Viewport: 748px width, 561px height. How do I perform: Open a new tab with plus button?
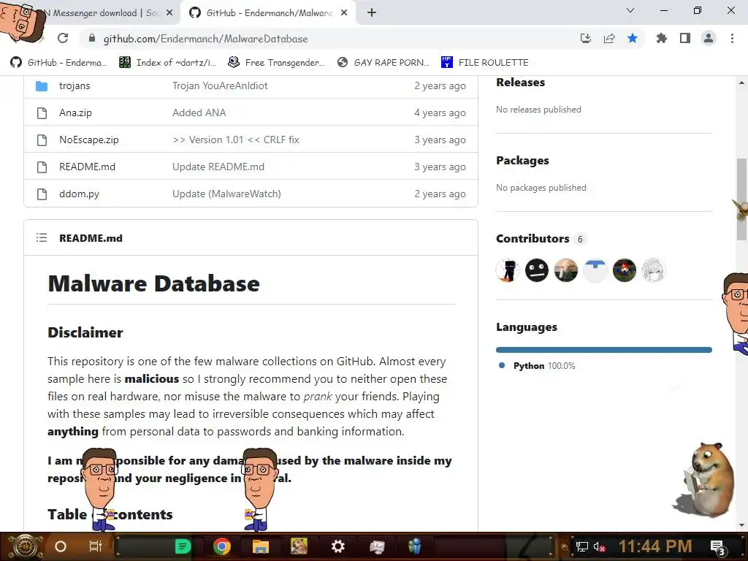point(372,13)
